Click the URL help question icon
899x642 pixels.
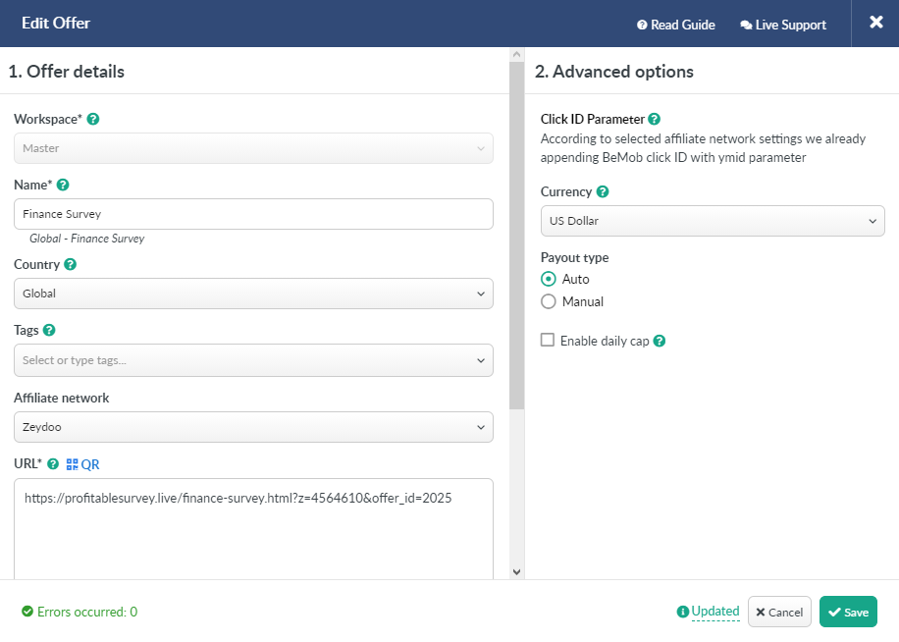(53, 463)
